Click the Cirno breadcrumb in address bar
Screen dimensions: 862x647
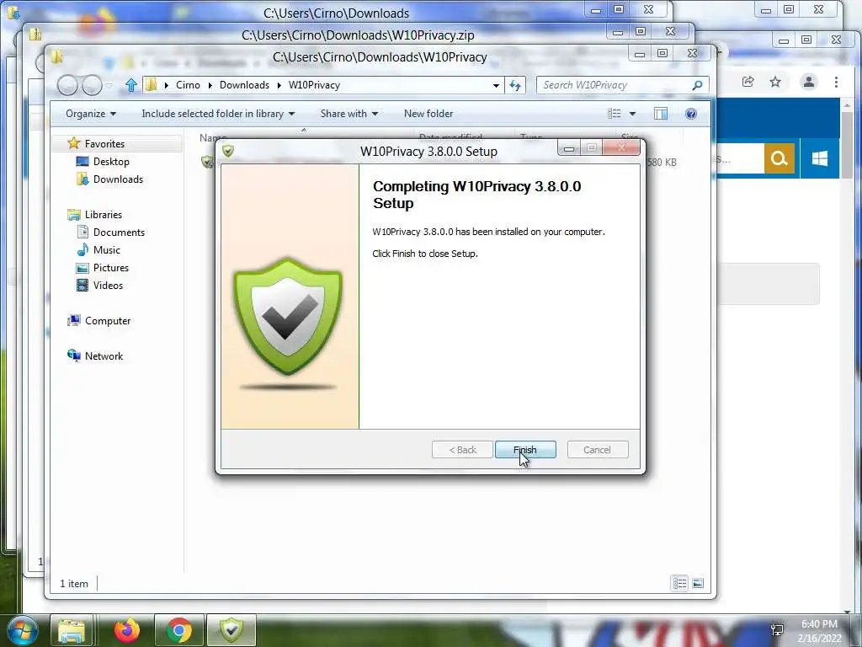click(x=188, y=85)
